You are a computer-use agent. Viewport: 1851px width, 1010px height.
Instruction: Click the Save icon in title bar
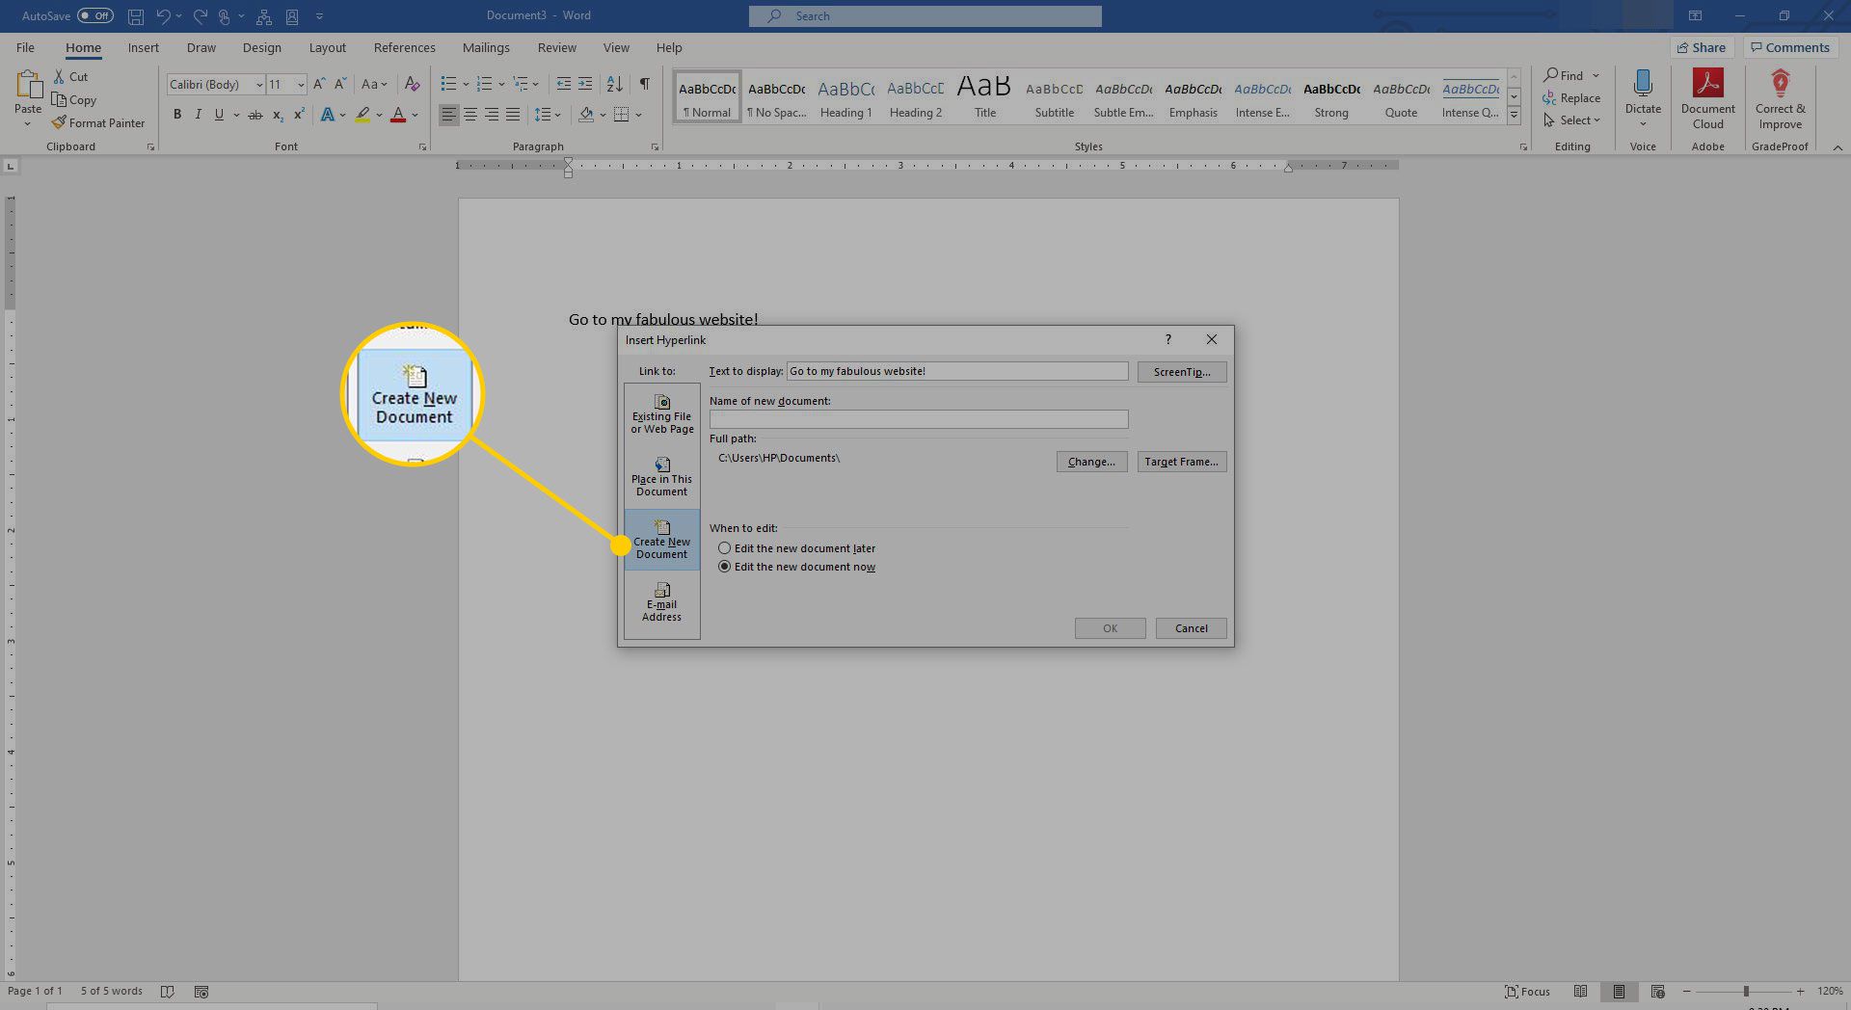(136, 16)
